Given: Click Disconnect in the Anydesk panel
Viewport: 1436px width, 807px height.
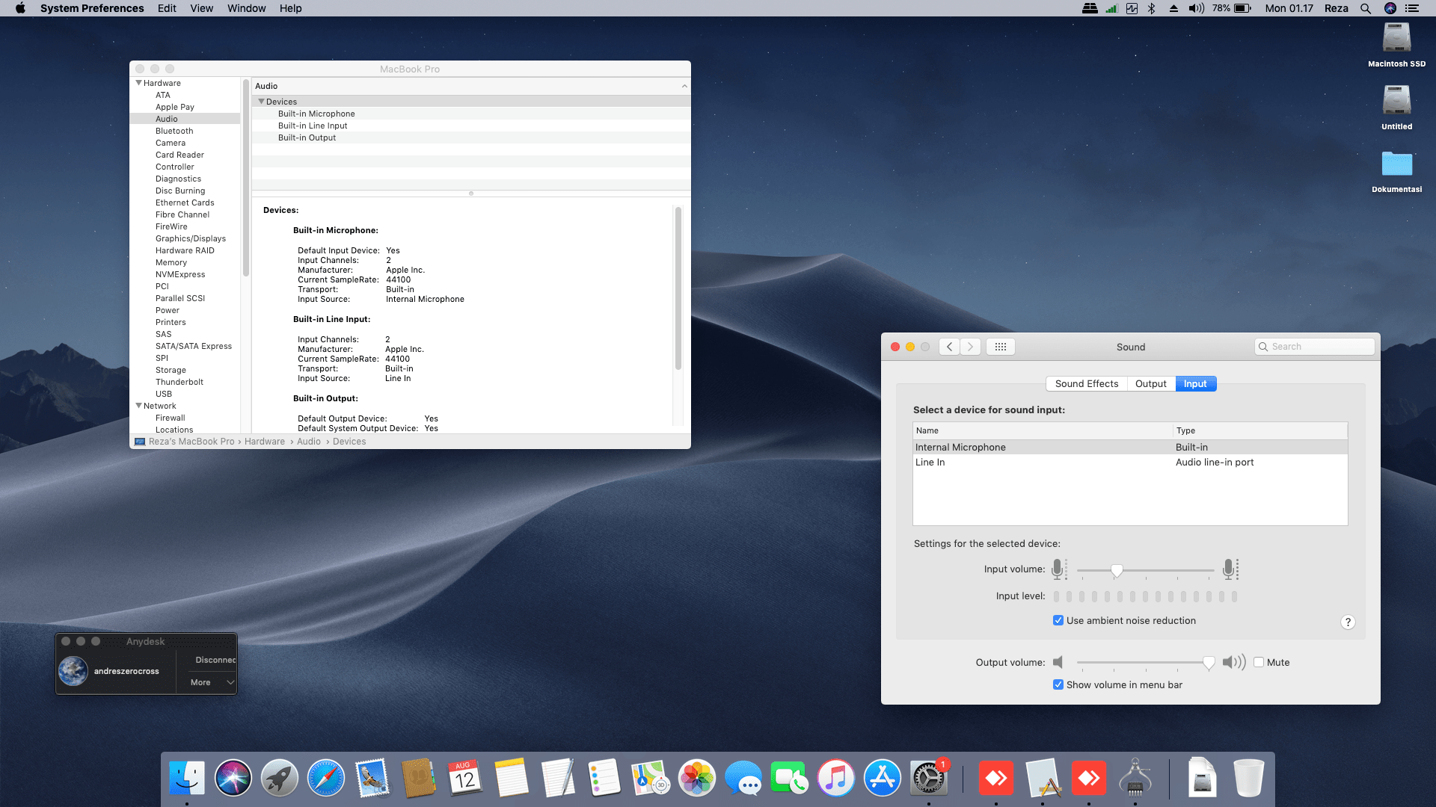Looking at the screenshot, I should pos(215,660).
